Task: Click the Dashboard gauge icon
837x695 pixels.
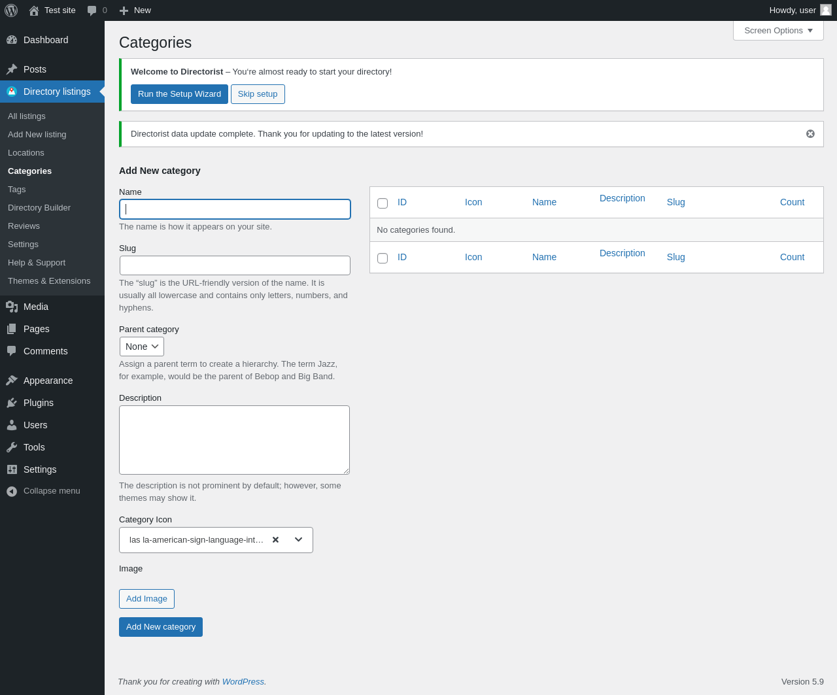Action: click(x=12, y=40)
